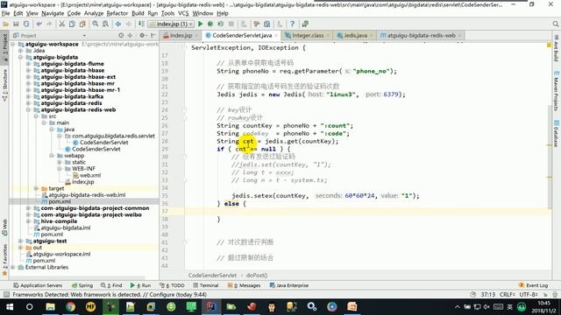Toggle the read-only lock icon in status bar
Viewport: 561px width, 315px height.
coord(545,295)
